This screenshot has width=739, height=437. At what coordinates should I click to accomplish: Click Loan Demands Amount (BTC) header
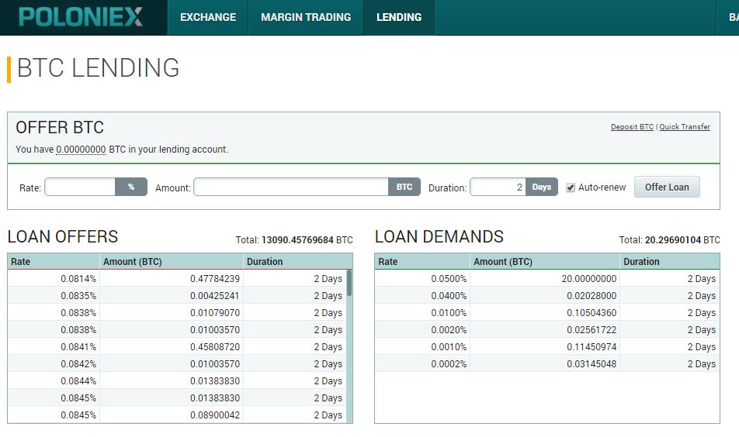pyautogui.click(x=545, y=262)
